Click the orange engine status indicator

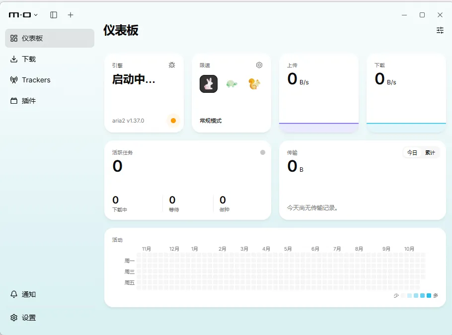coord(173,121)
